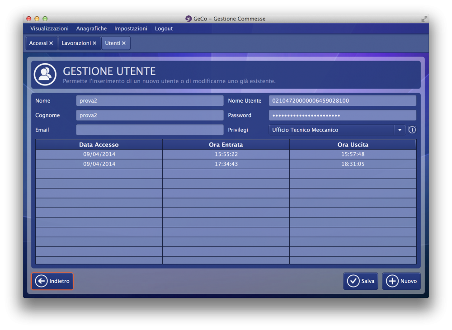This screenshot has height=330, width=452.
Task: Click the red close window button
Action: click(x=29, y=19)
